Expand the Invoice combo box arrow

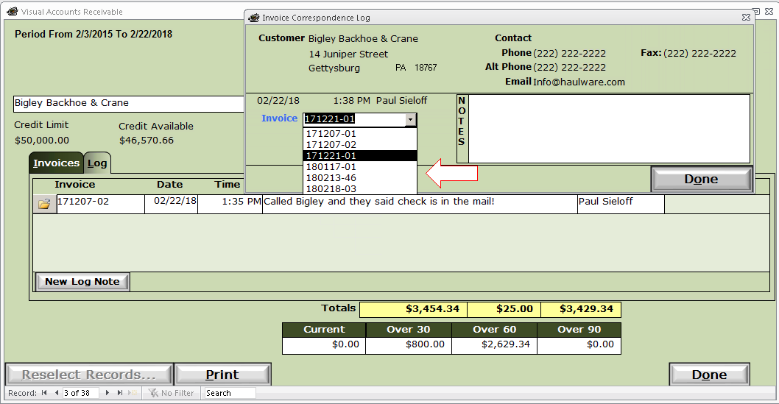click(410, 119)
